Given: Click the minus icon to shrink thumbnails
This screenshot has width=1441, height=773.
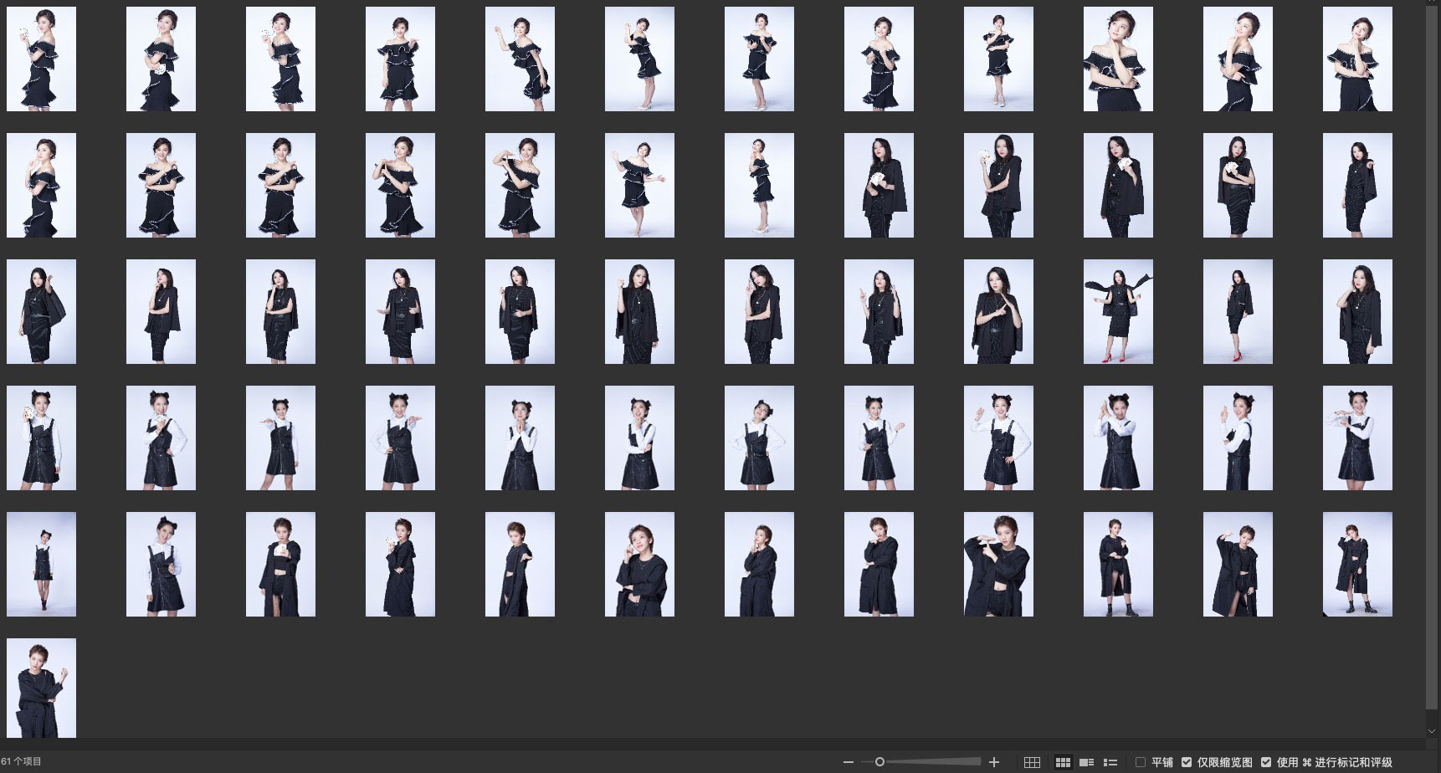Looking at the screenshot, I should 849,762.
